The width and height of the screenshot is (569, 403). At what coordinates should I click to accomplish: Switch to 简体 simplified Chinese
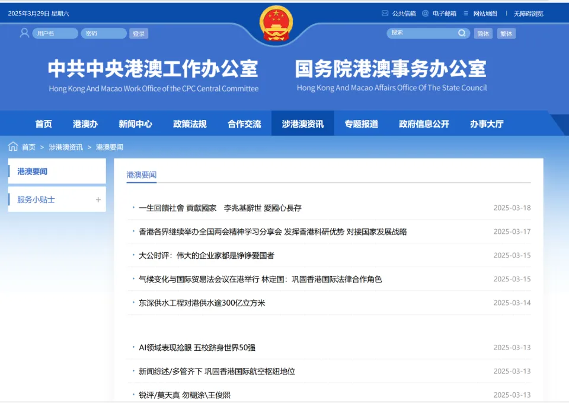point(484,34)
